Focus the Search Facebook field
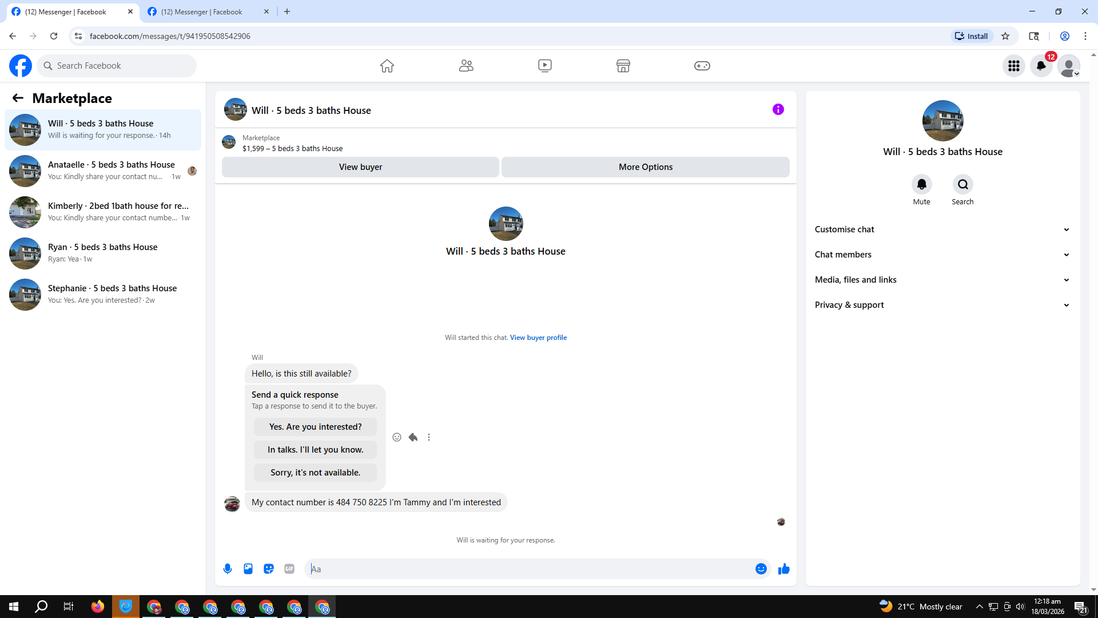Screen dimensions: 1098x618 [x=117, y=66]
